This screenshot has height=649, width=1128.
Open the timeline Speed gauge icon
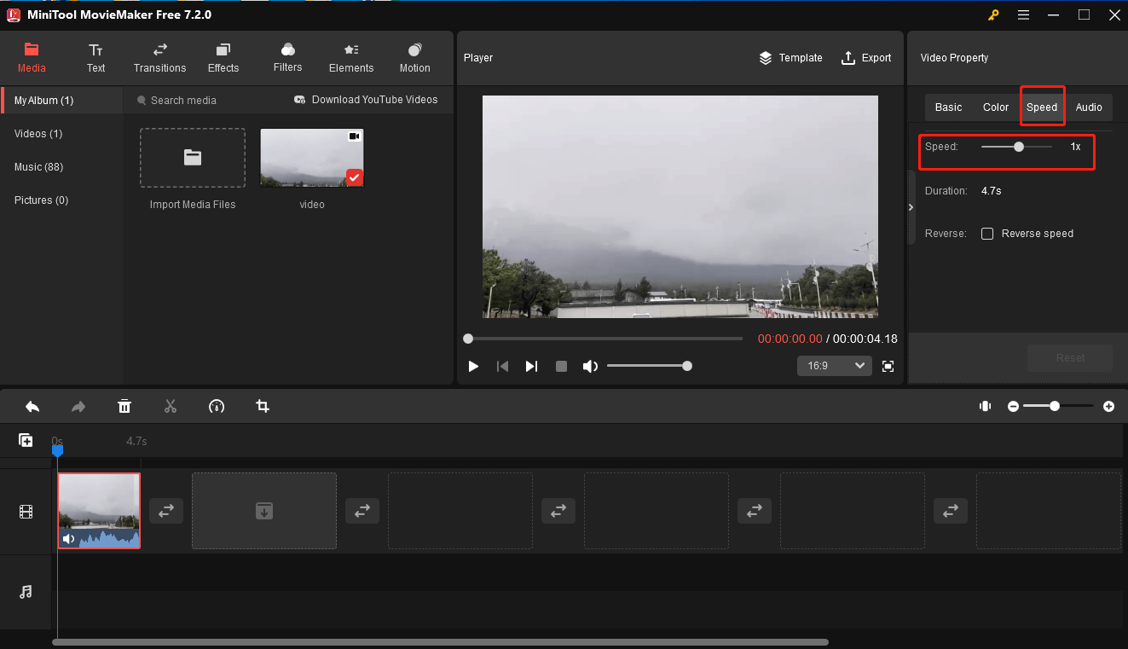point(217,407)
